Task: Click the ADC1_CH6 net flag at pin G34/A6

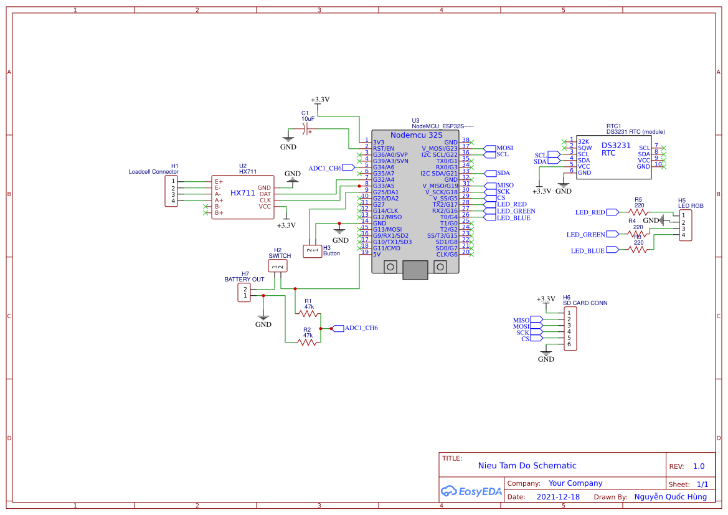Action: click(x=331, y=168)
